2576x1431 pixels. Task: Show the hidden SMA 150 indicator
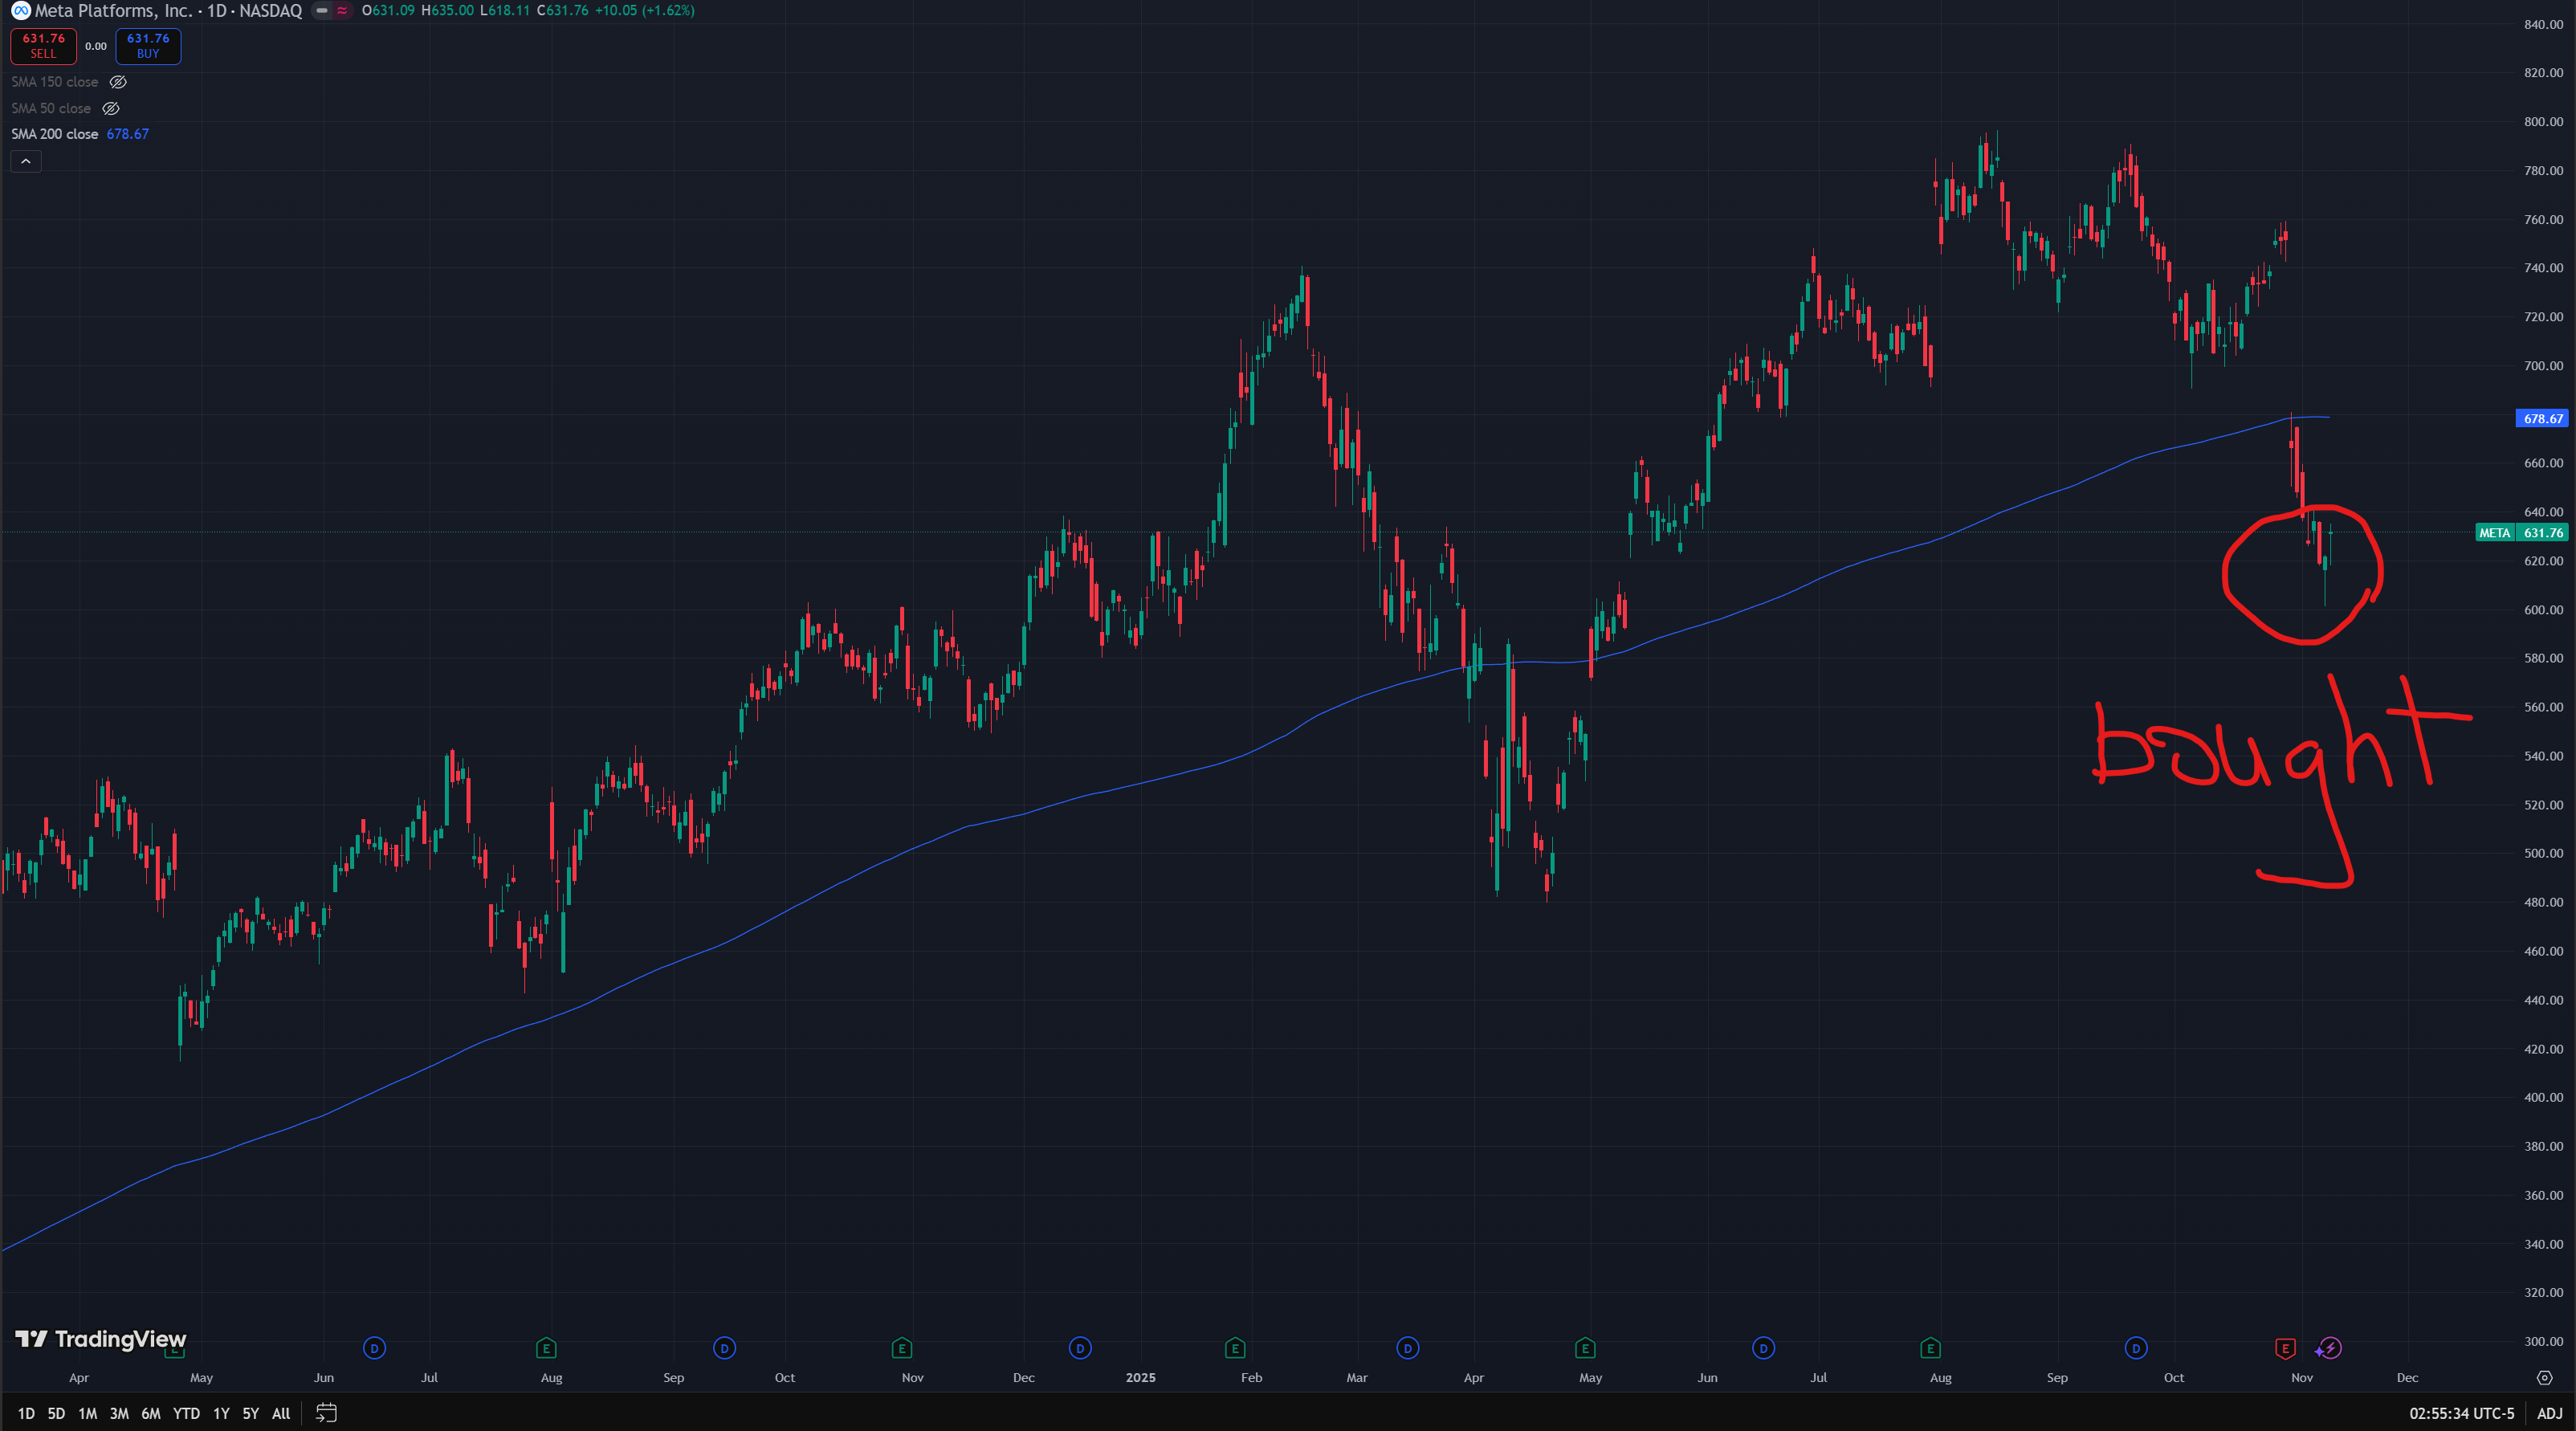118,82
